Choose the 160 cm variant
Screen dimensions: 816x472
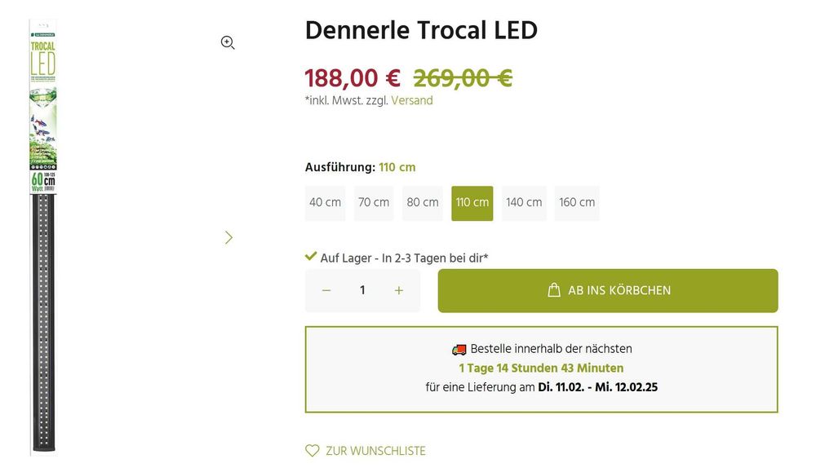[577, 202]
